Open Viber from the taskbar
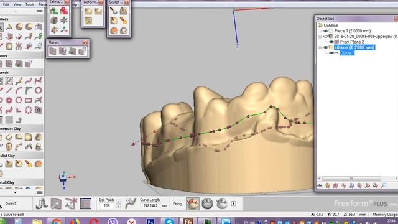This screenshot has height=224, width=398. click(113, 222)
